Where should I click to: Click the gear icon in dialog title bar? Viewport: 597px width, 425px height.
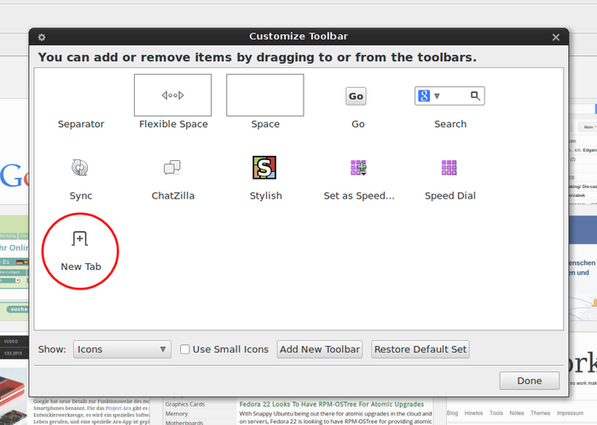click(42, 37)
